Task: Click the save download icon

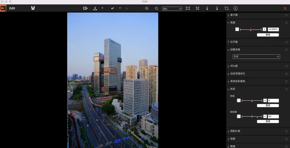Action: click(95, 8)
